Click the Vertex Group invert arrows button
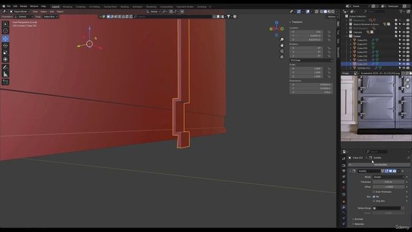 pos(403,208)
